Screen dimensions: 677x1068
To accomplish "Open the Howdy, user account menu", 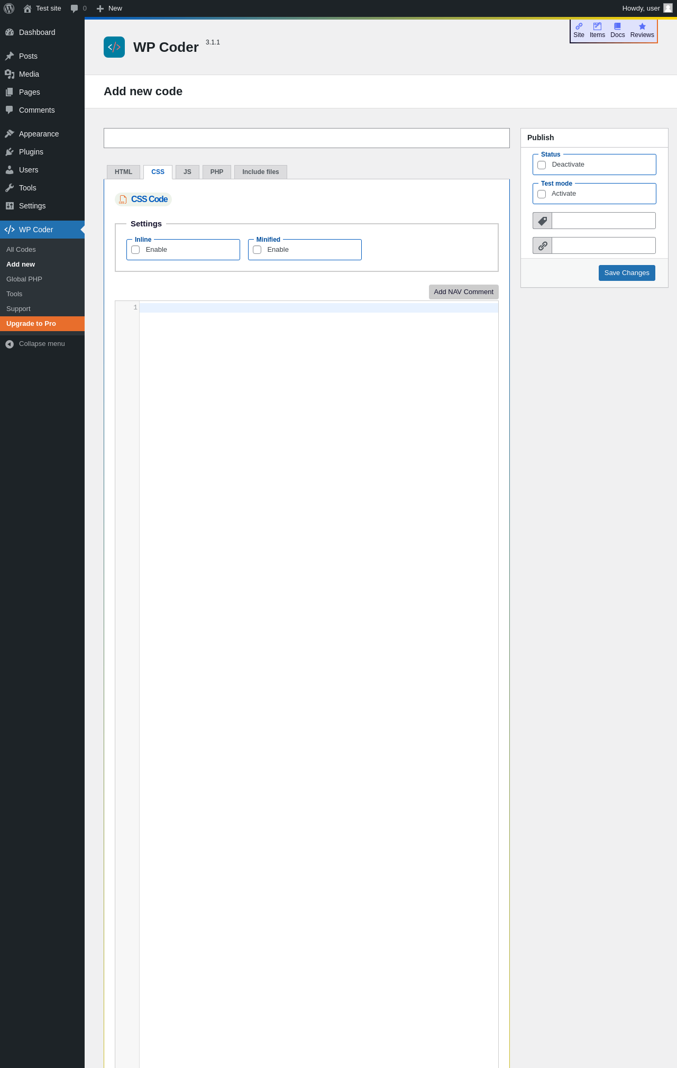I will (x=647, y=8).
